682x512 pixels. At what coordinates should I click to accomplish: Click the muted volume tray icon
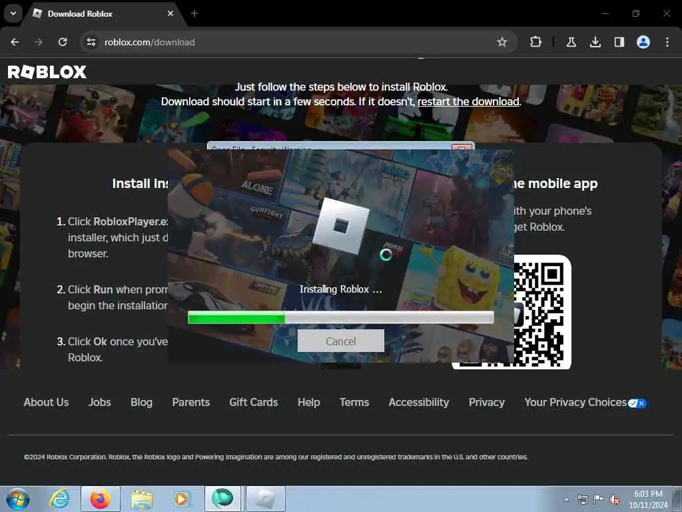(615, 500)
